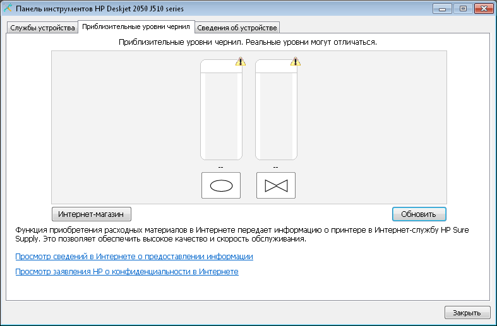Open link Просмотр сведений в Интернете о предоставлении информации
Image resolution: width=497 pixels, height=326 pixels.
pyautogui.click(x=134, y=257)
